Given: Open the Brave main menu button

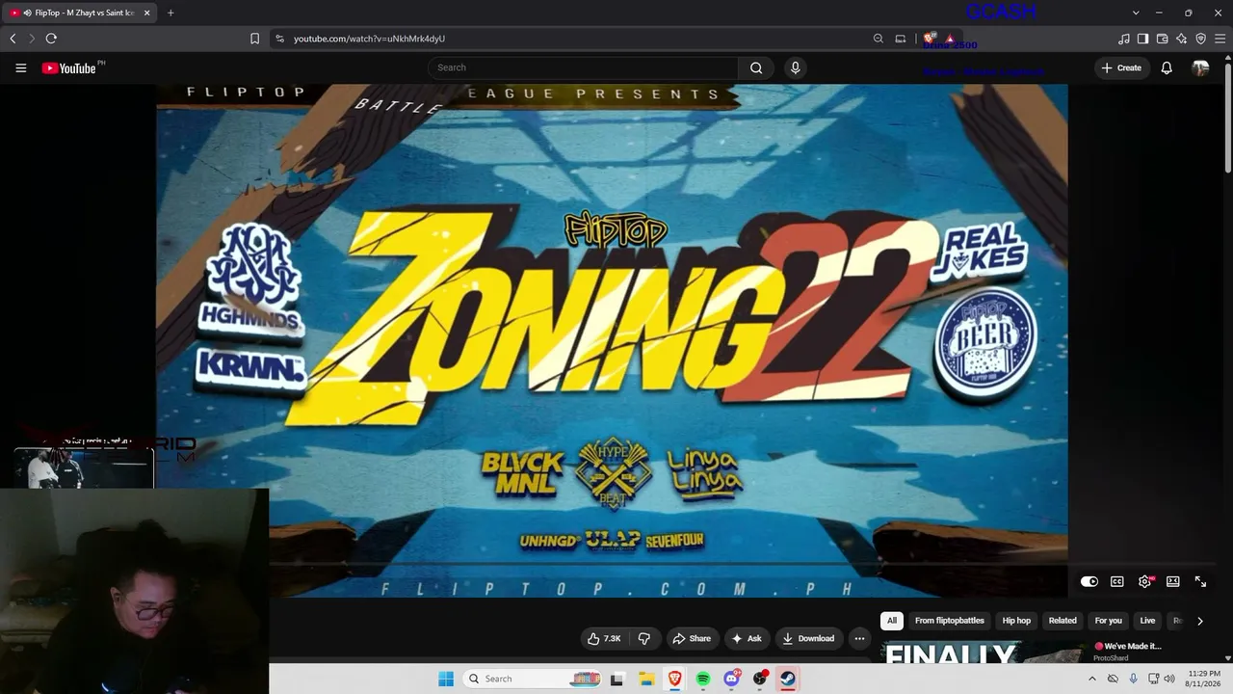Looking at the screenshot, I should point(1220,39).
